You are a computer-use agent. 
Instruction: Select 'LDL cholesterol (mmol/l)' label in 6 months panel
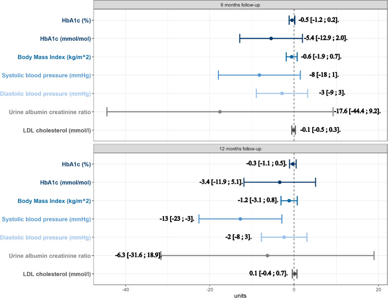click(57, 130)
